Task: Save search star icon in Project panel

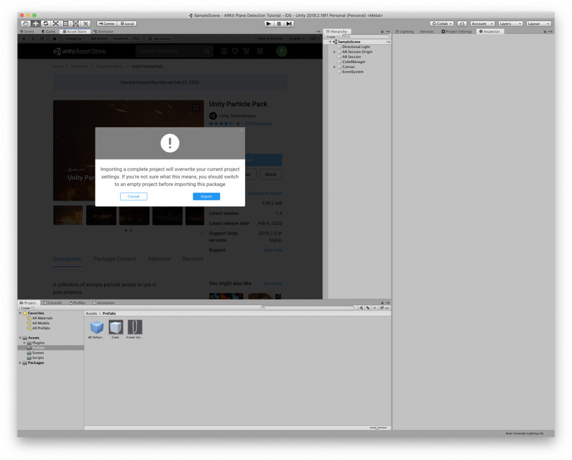Action: tap(375, 308)
